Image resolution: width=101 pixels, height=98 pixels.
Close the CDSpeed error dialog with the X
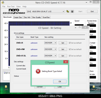click(x=66, y=62)
